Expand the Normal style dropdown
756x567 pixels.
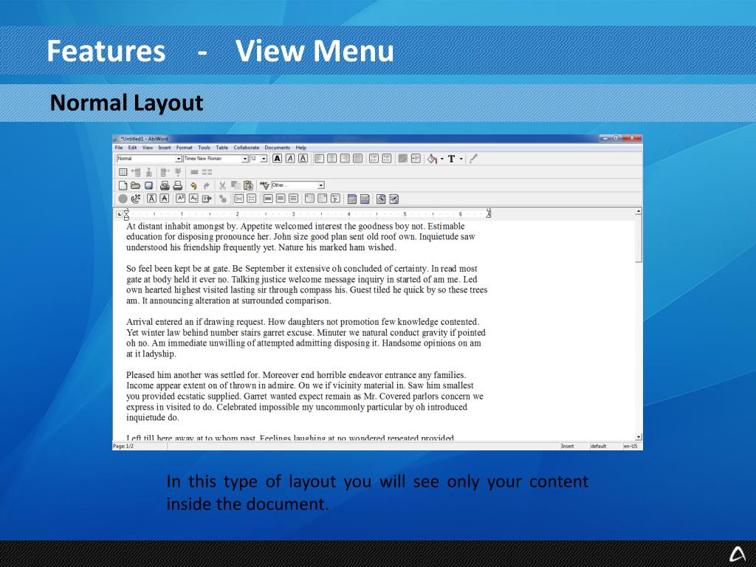(x=178, y=159)
